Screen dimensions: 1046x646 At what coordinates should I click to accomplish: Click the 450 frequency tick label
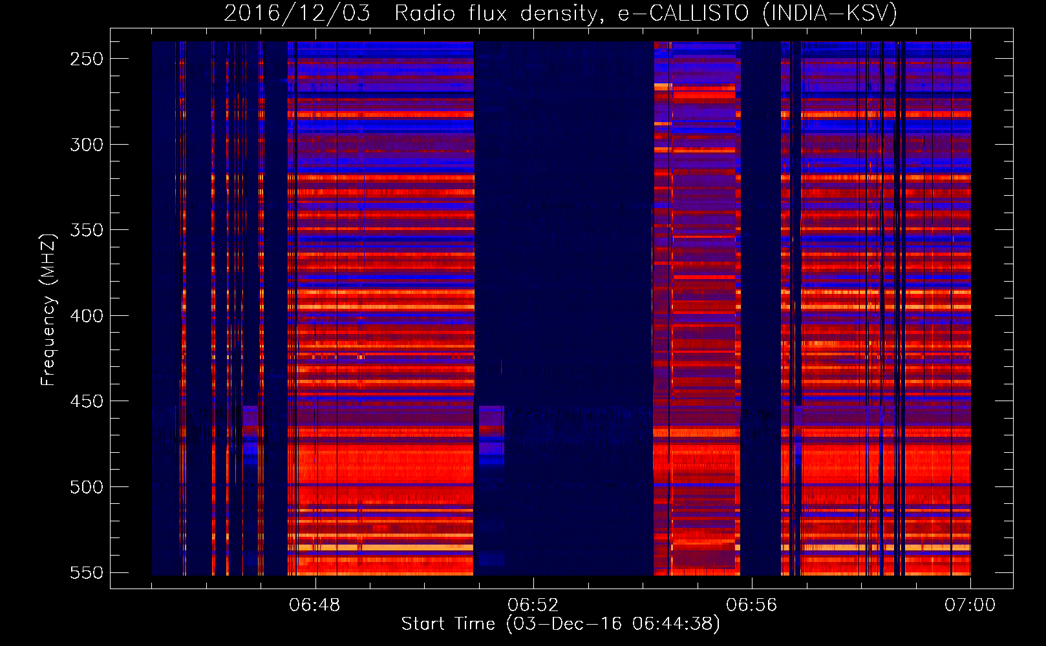pos(87,401)
